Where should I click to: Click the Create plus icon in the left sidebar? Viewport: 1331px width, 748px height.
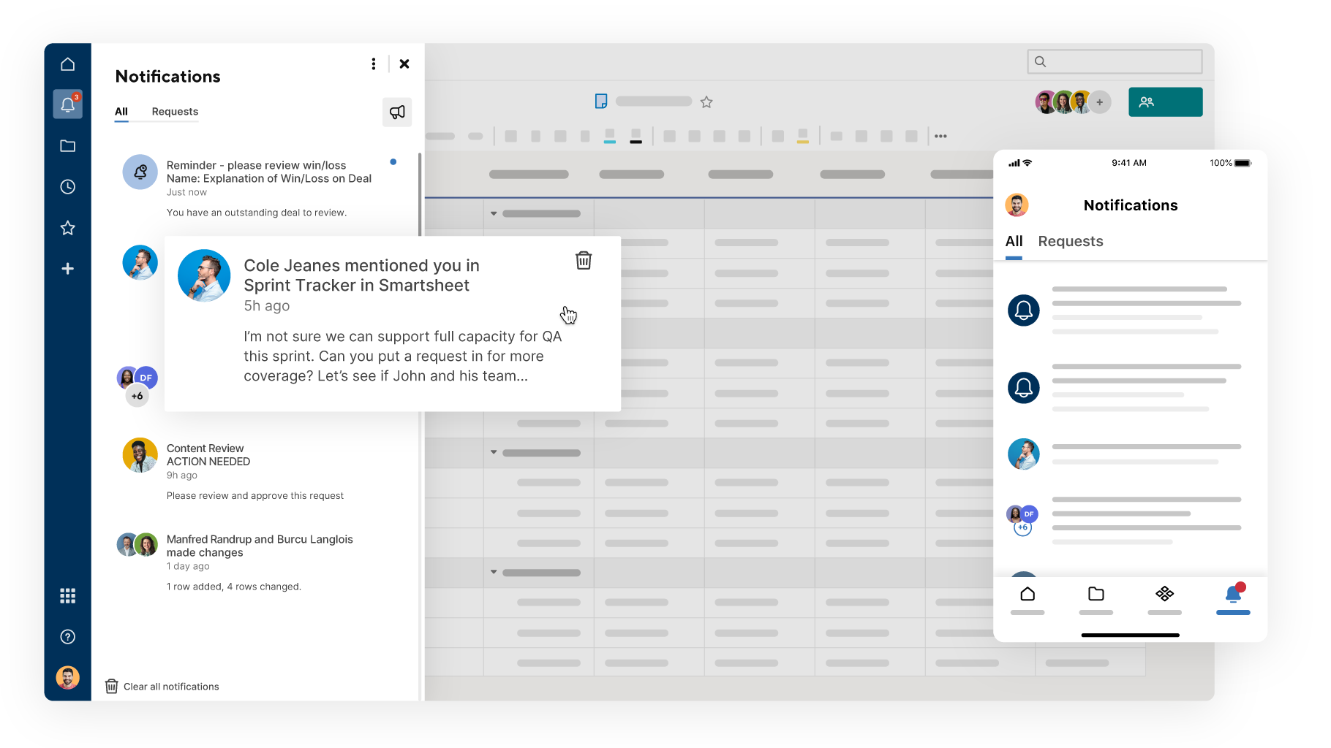click(x=67, y=269)
